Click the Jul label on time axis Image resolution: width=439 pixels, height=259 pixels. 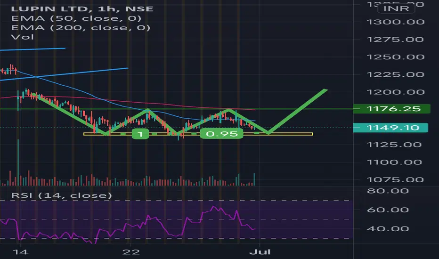[x=260, y=252]
